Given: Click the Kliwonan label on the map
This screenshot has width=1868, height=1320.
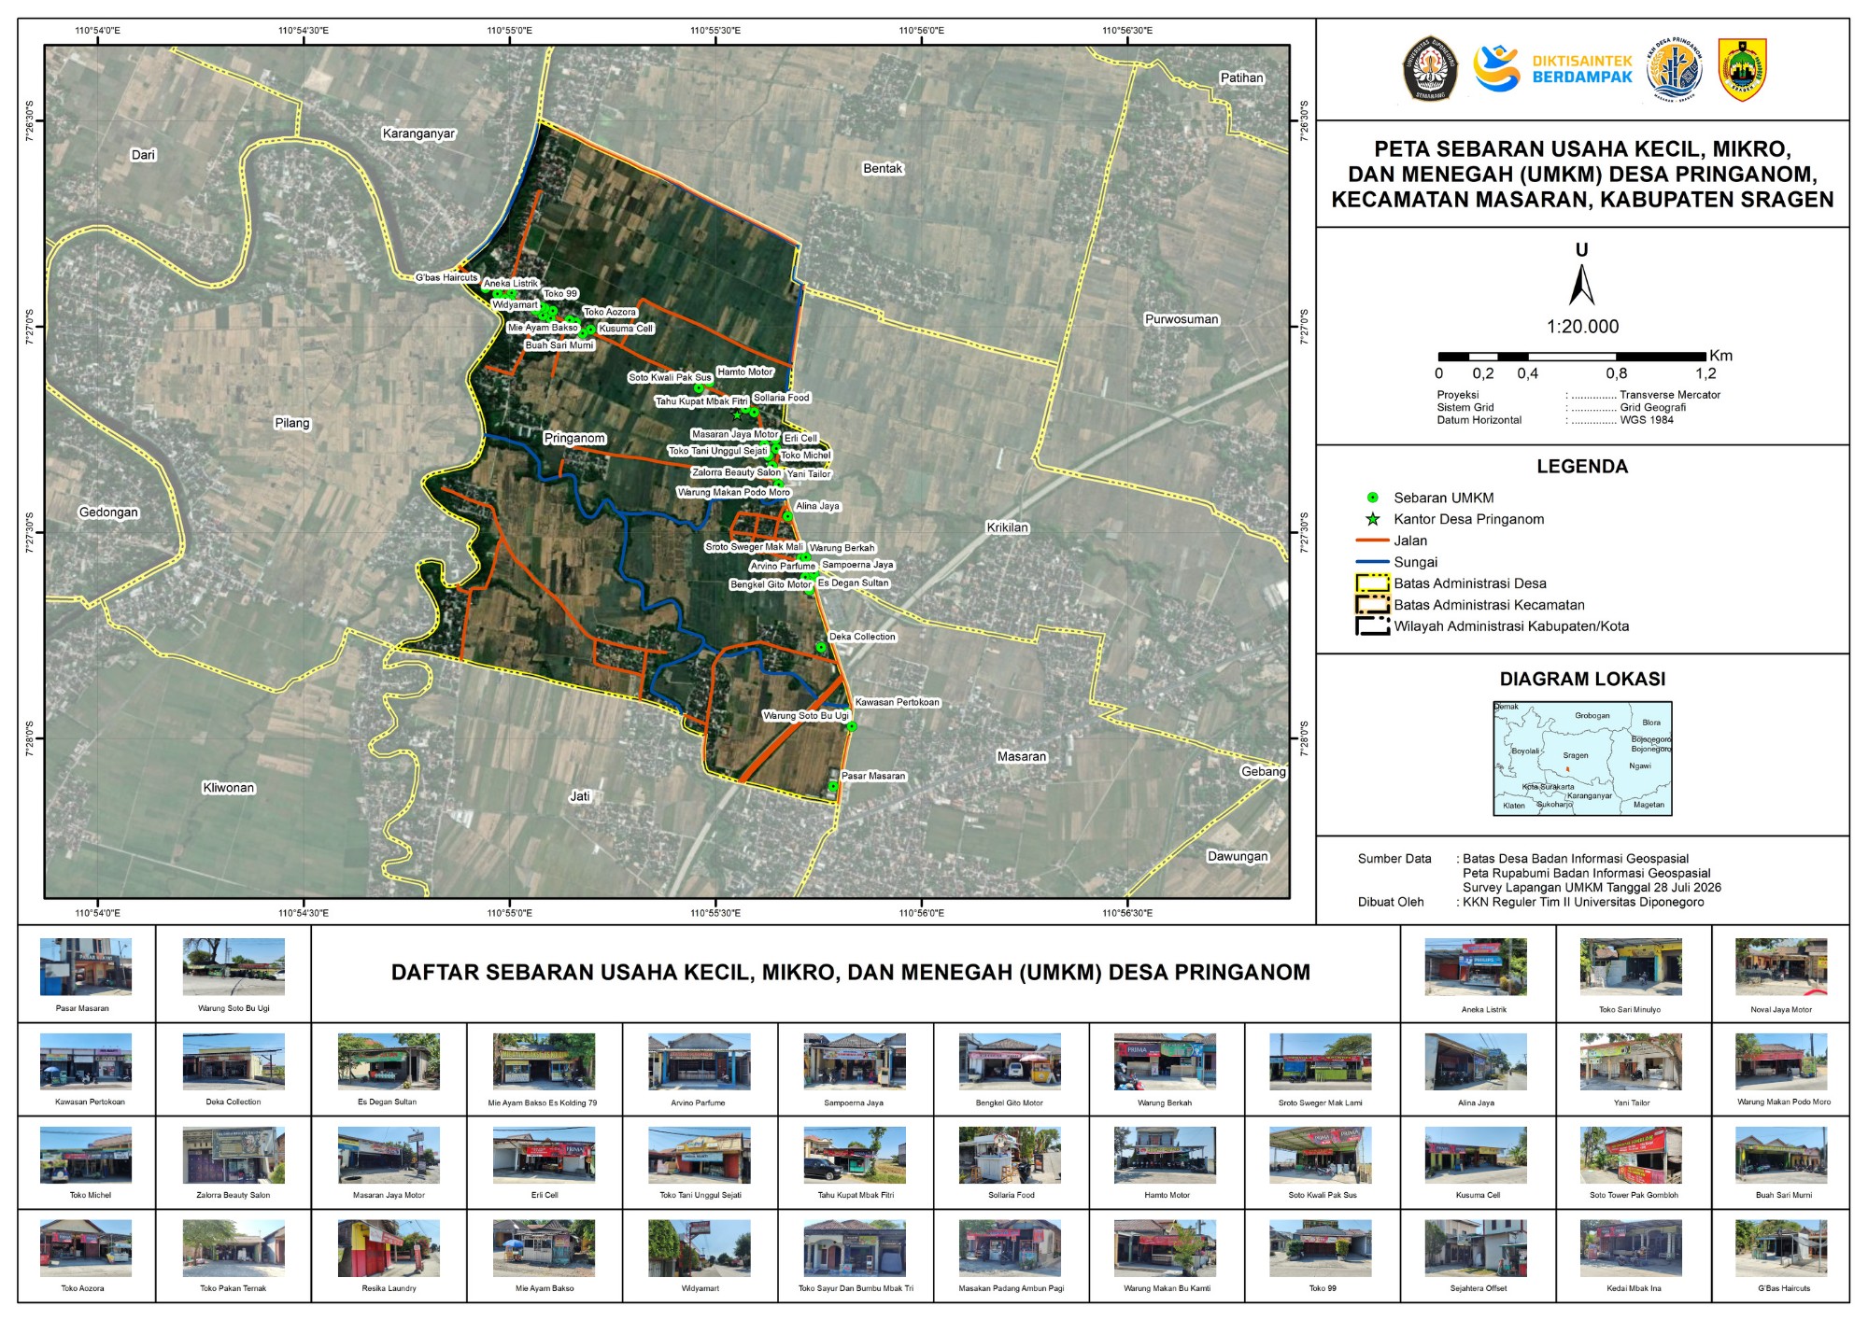Looking at the screenshot, I should [x=229, y=788].
